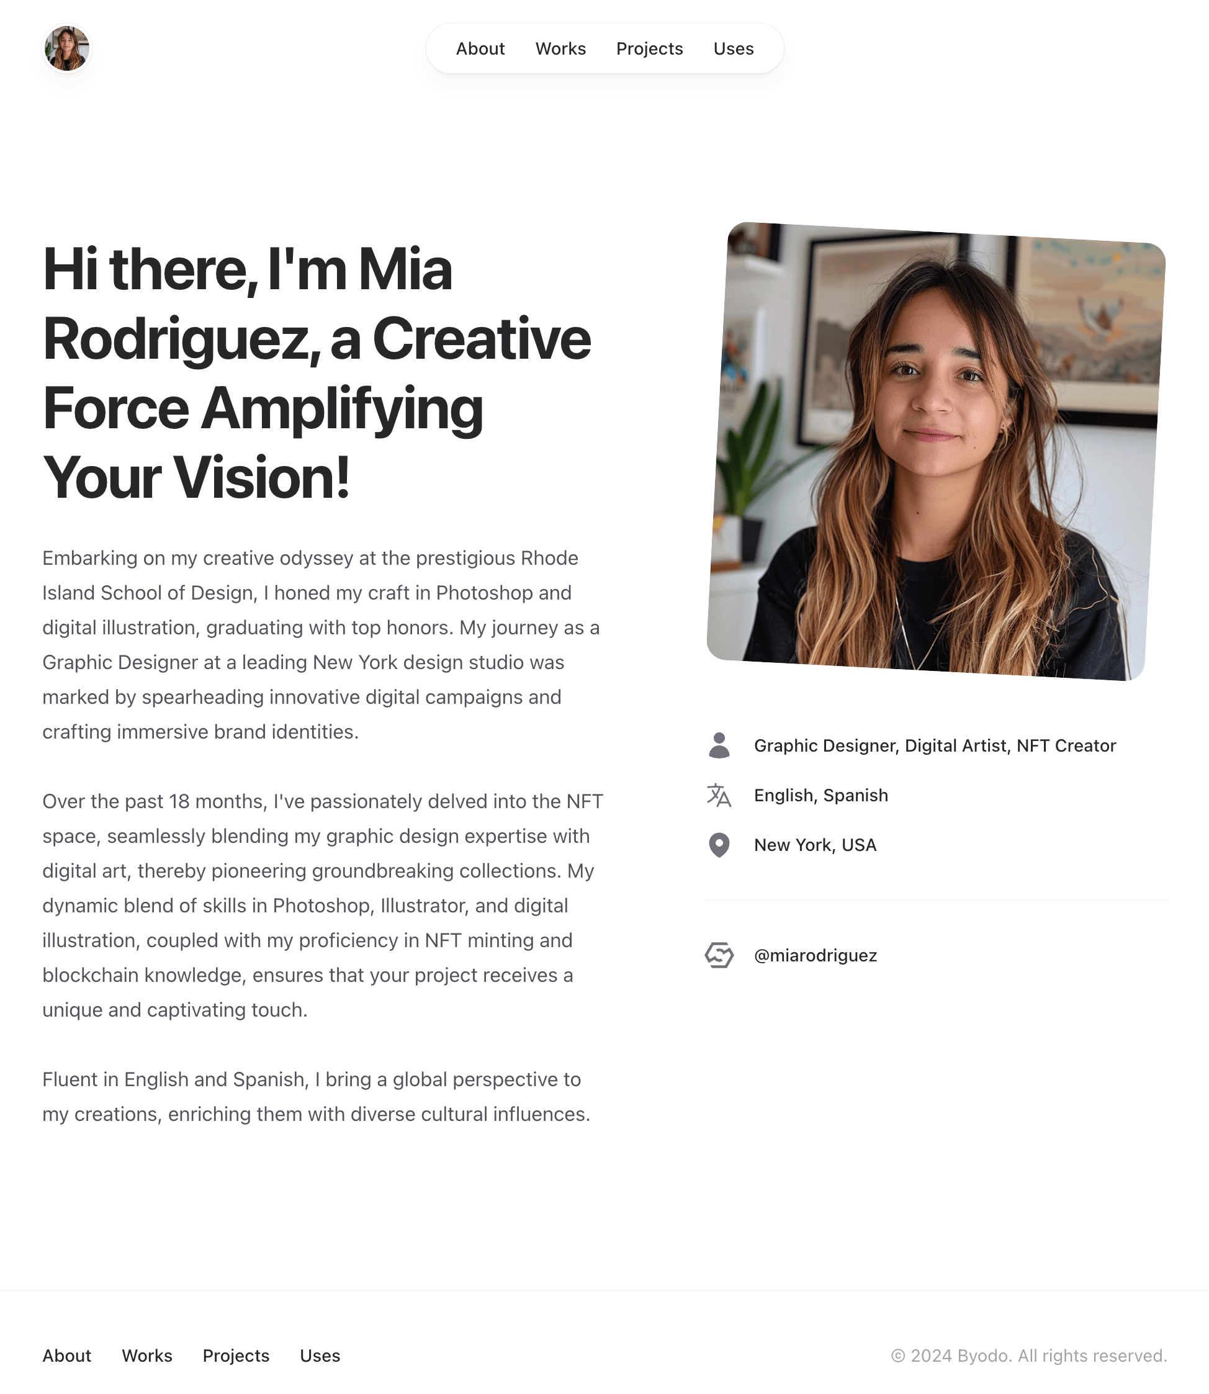The image size is (1209, 1394).
Task: Click the Uses link in the footer
Action: click(320, 1356)
